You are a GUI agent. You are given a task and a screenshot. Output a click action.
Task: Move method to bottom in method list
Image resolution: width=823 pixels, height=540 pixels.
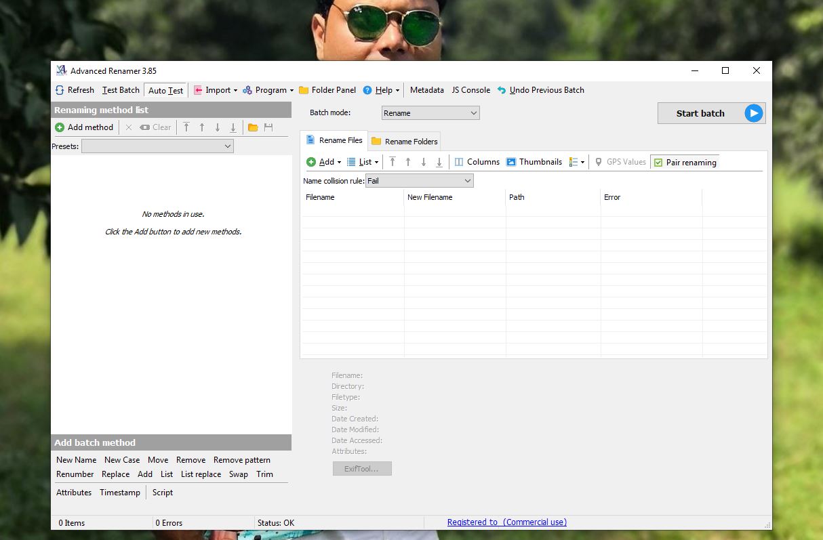point(233,127)
